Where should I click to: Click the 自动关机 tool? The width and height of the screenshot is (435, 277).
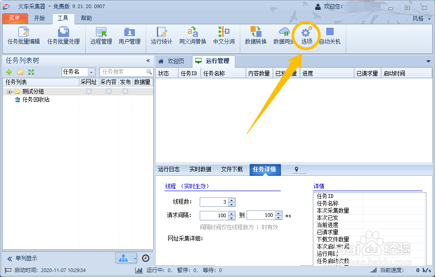coord(330,36)
